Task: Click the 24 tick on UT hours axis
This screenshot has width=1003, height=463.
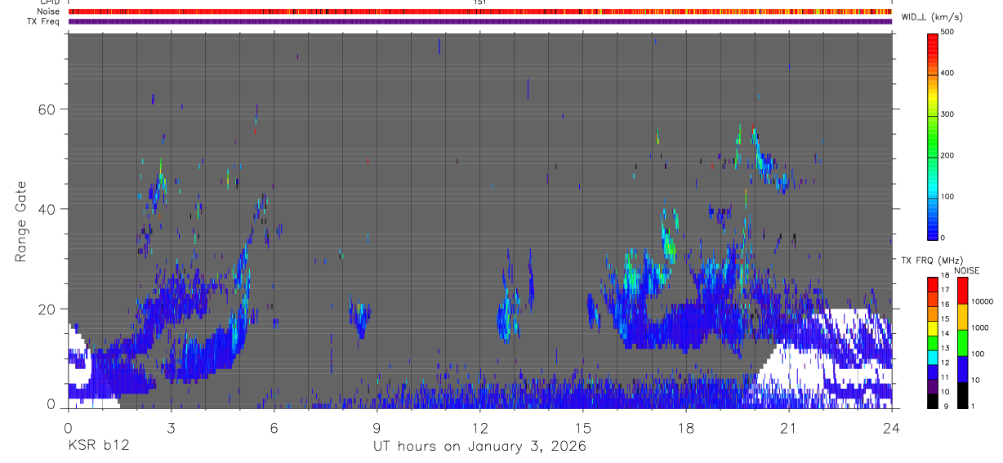Action: click(x=892, y=428)
